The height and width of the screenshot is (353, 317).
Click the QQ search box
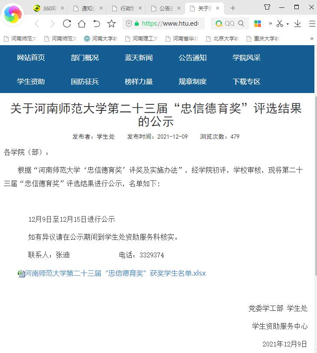tap(230, 23)
